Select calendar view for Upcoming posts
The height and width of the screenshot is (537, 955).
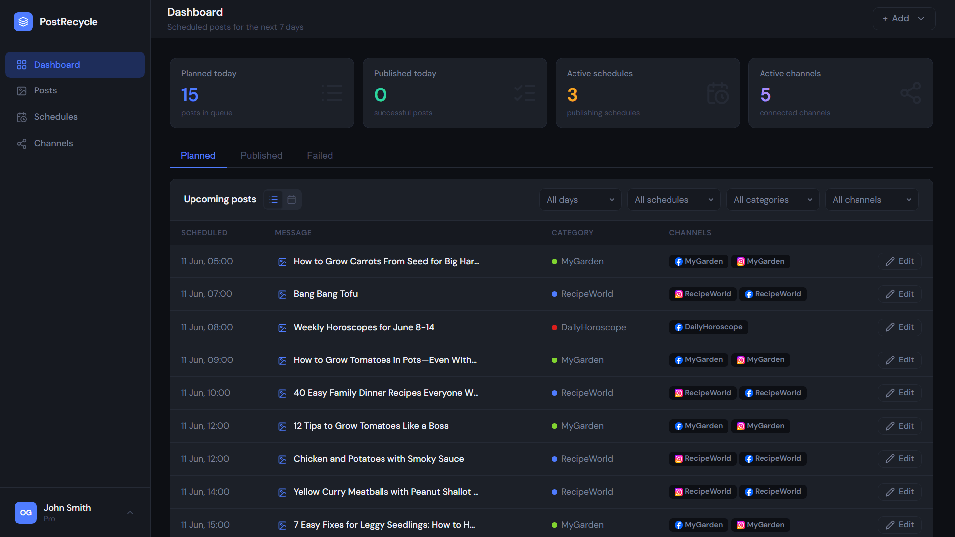[292, 199]
